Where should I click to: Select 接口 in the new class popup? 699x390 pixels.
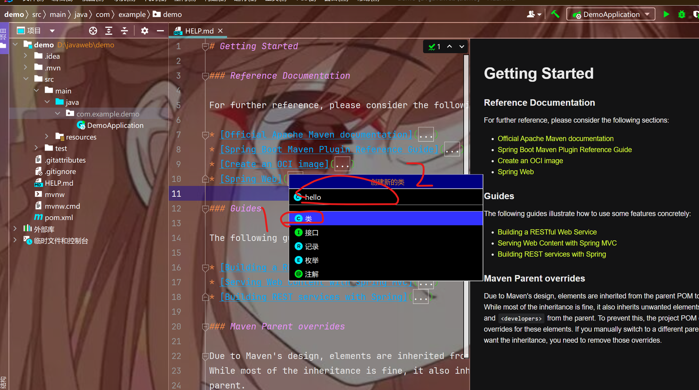312,233
